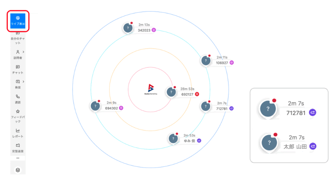Click Buddy Marketing logo in center
333x179 pixels.
[151, 89]
